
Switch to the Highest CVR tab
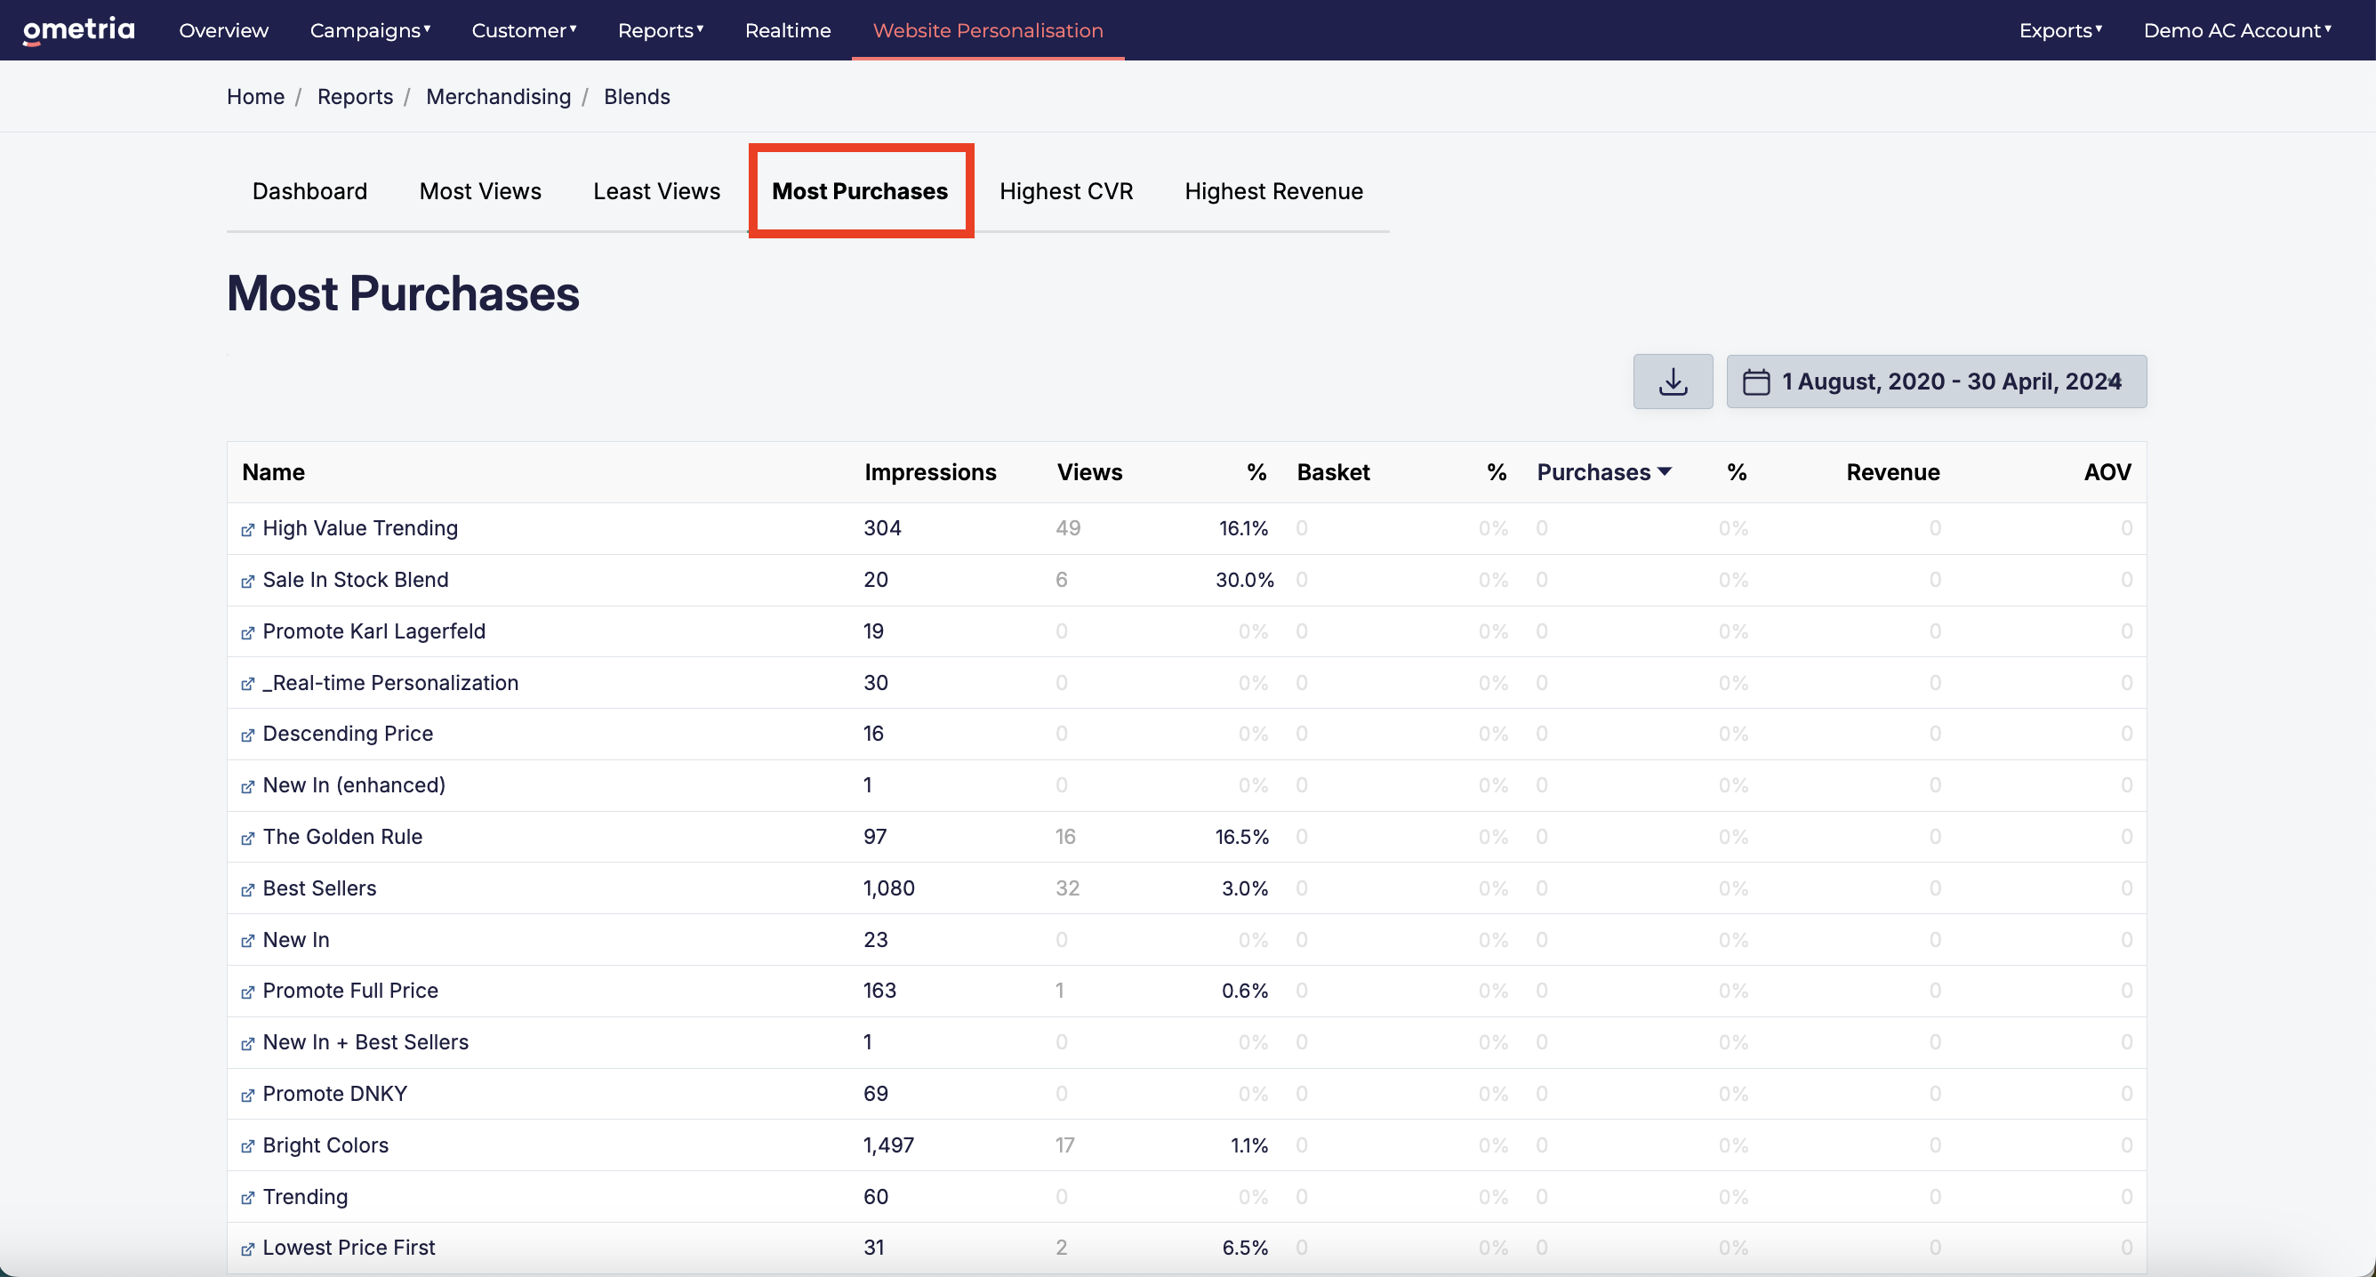(1065, 191)
